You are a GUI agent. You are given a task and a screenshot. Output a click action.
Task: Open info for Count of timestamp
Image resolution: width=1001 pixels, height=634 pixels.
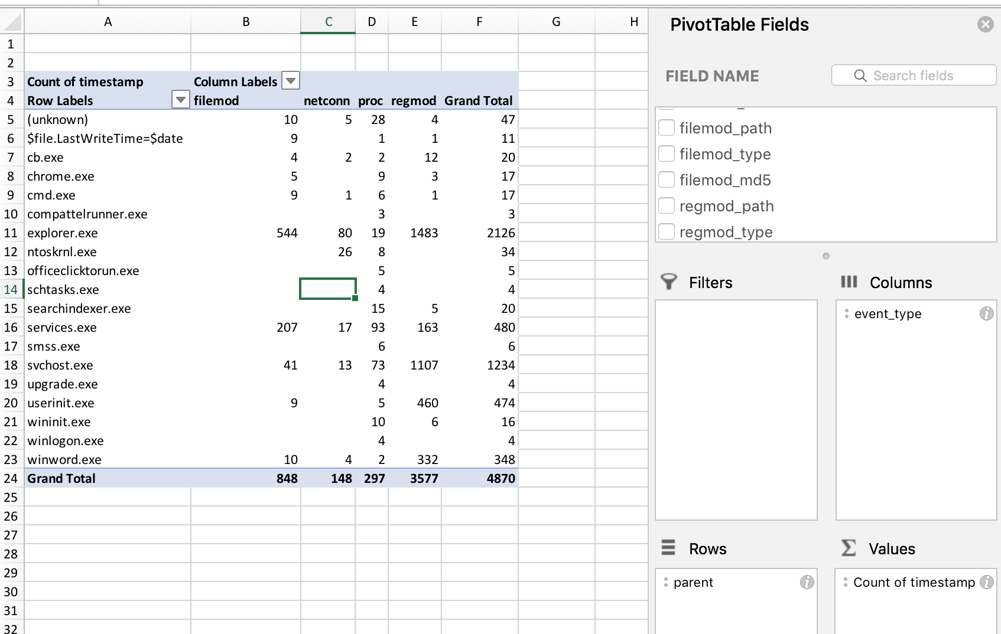tap(986, 583)
